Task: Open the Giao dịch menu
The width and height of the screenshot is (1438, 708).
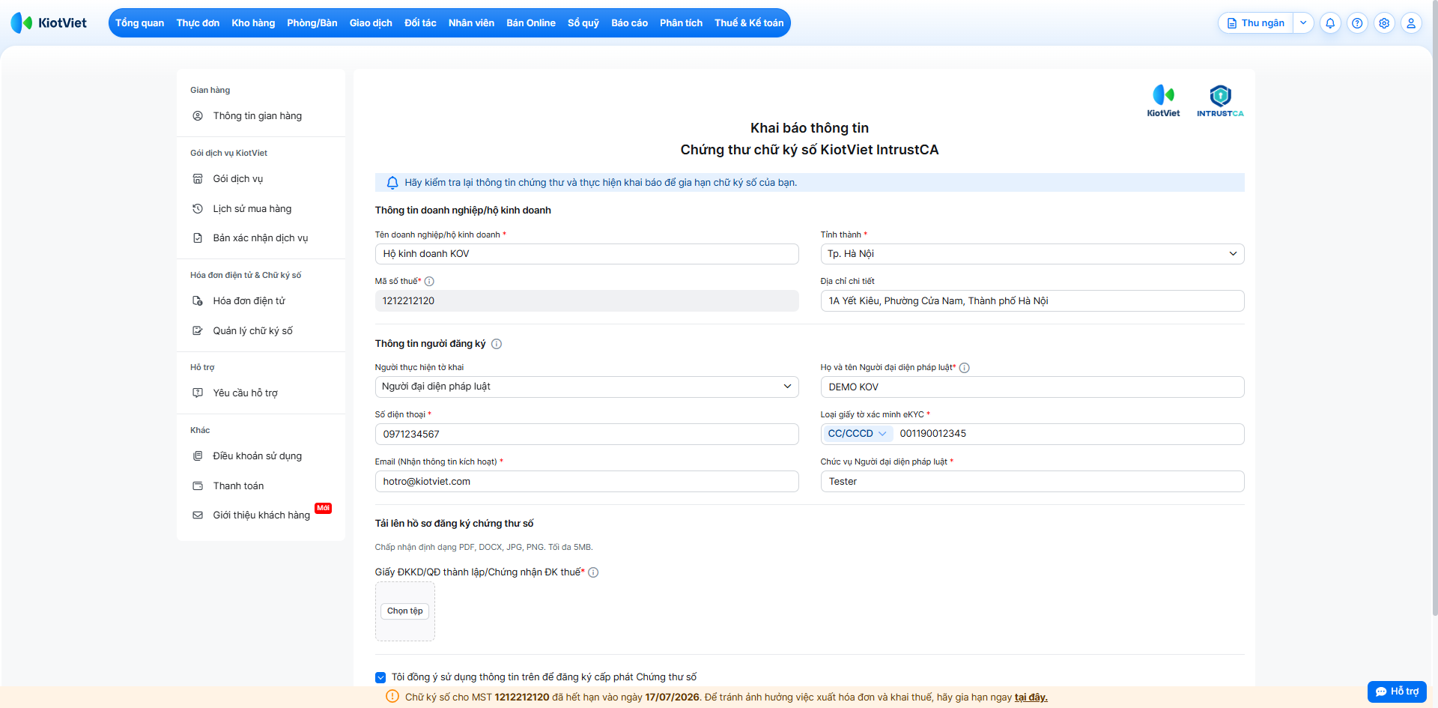Action: click(x=371, y=23)
